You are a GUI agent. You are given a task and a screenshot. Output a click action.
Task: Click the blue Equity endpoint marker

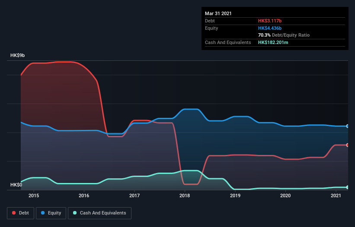pos(348,126)
